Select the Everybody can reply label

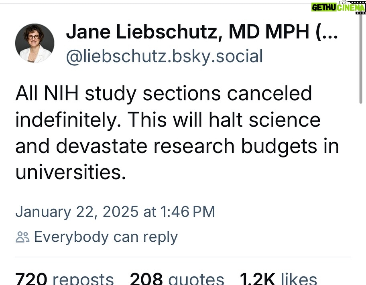point(106,237)
